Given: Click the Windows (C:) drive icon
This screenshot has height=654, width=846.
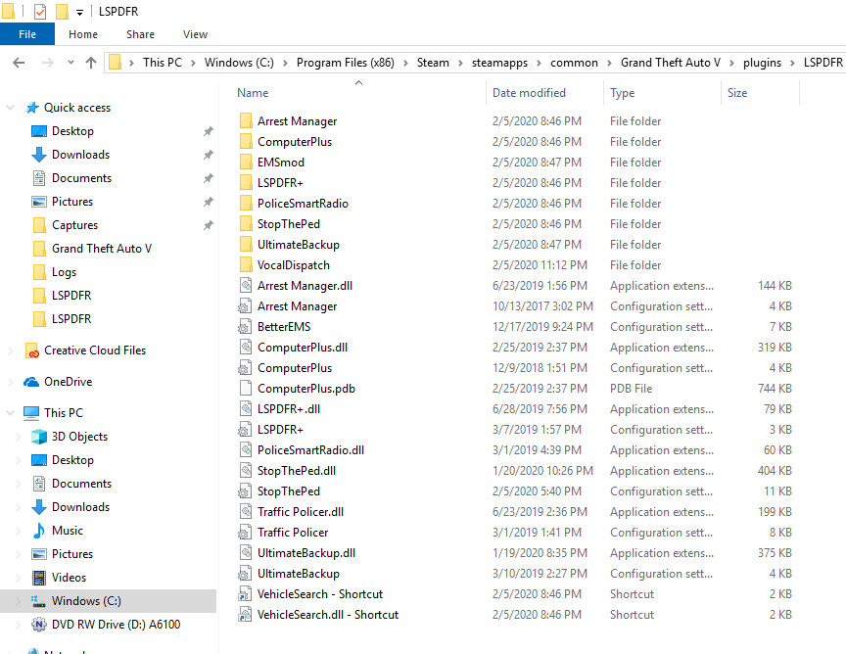Looking at the screenshot, I should pyautogui.click(x=38, y=601).
